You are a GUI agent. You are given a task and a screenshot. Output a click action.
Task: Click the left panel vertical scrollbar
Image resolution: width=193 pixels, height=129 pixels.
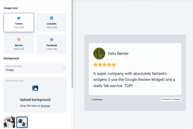point(72,45)
